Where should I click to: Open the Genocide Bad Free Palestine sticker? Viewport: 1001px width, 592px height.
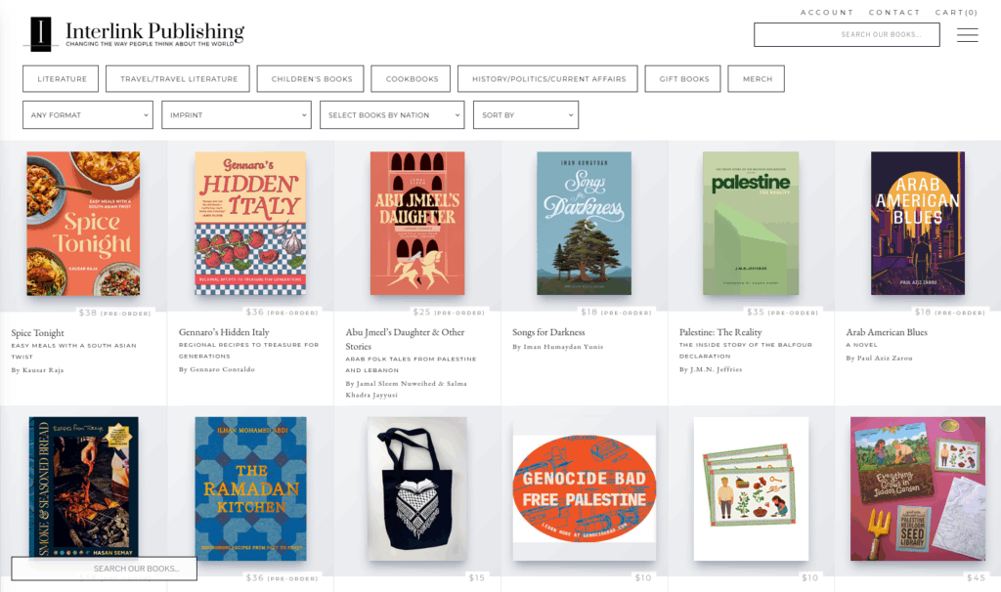point(585,488)
